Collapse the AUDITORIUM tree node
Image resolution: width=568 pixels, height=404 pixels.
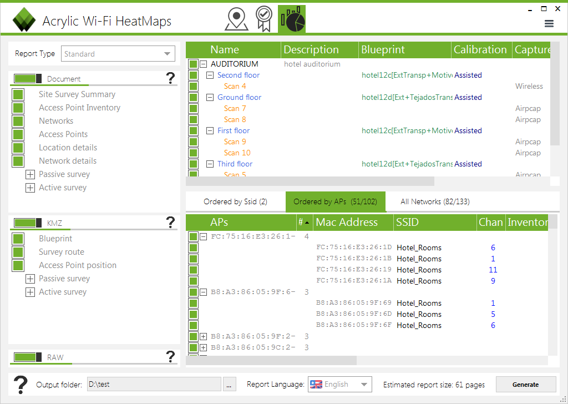(x=204, y=64)
